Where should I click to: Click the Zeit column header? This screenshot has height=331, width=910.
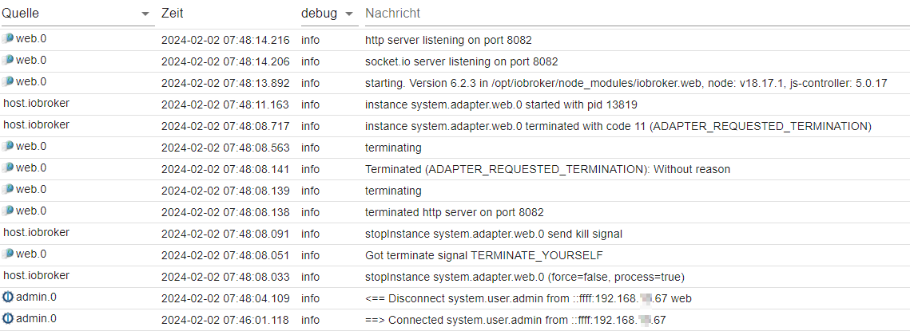click(x=173, y=14)
